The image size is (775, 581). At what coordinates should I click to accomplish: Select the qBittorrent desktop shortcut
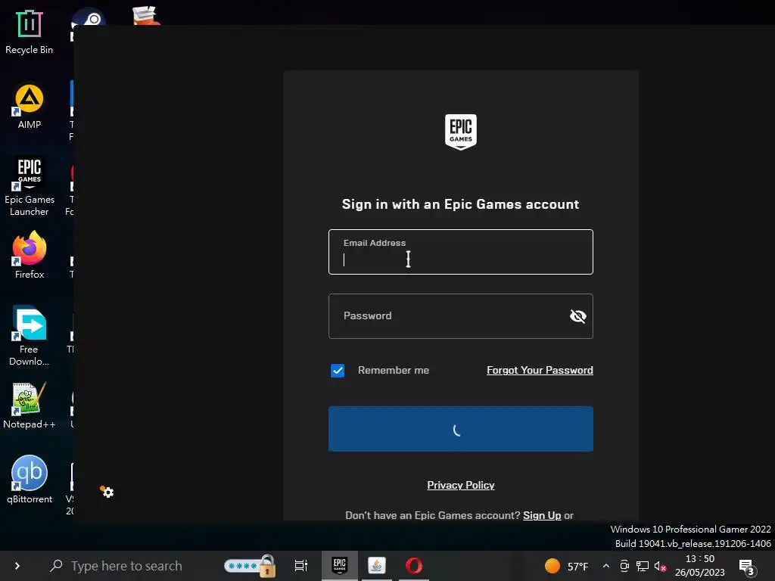(30, 480)
